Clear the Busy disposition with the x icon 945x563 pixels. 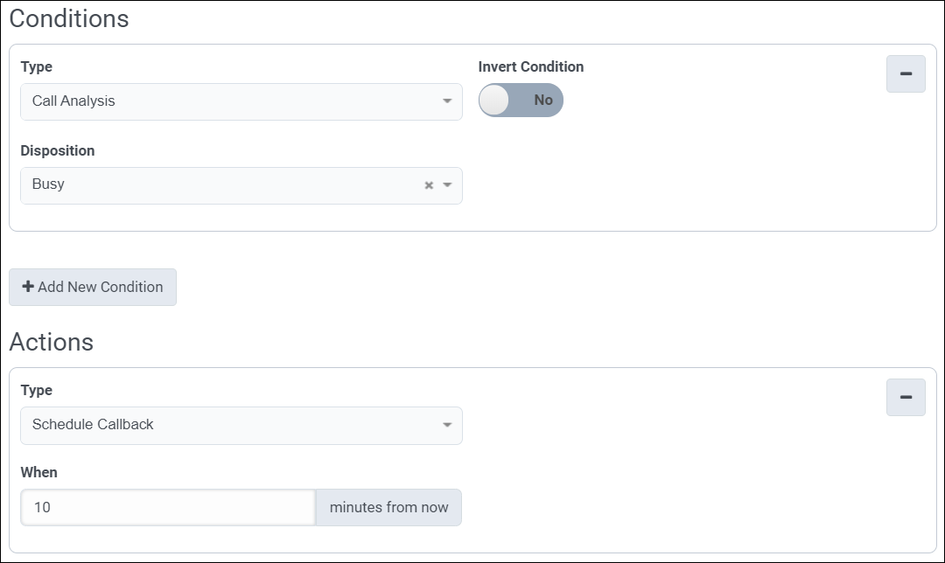tap(429, 185)
